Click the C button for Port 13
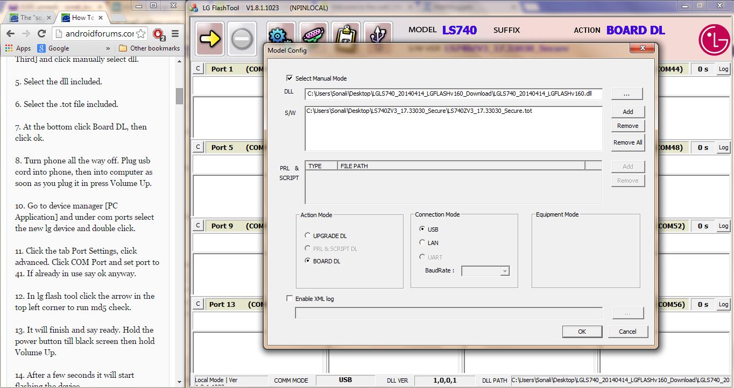 pos(198,304)
